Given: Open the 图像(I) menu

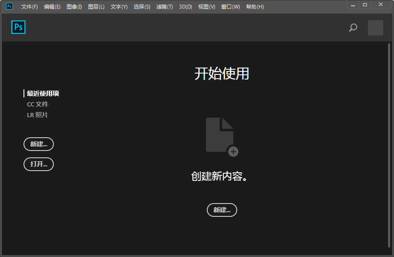Looking at the screenshot, I should point(74,7).
